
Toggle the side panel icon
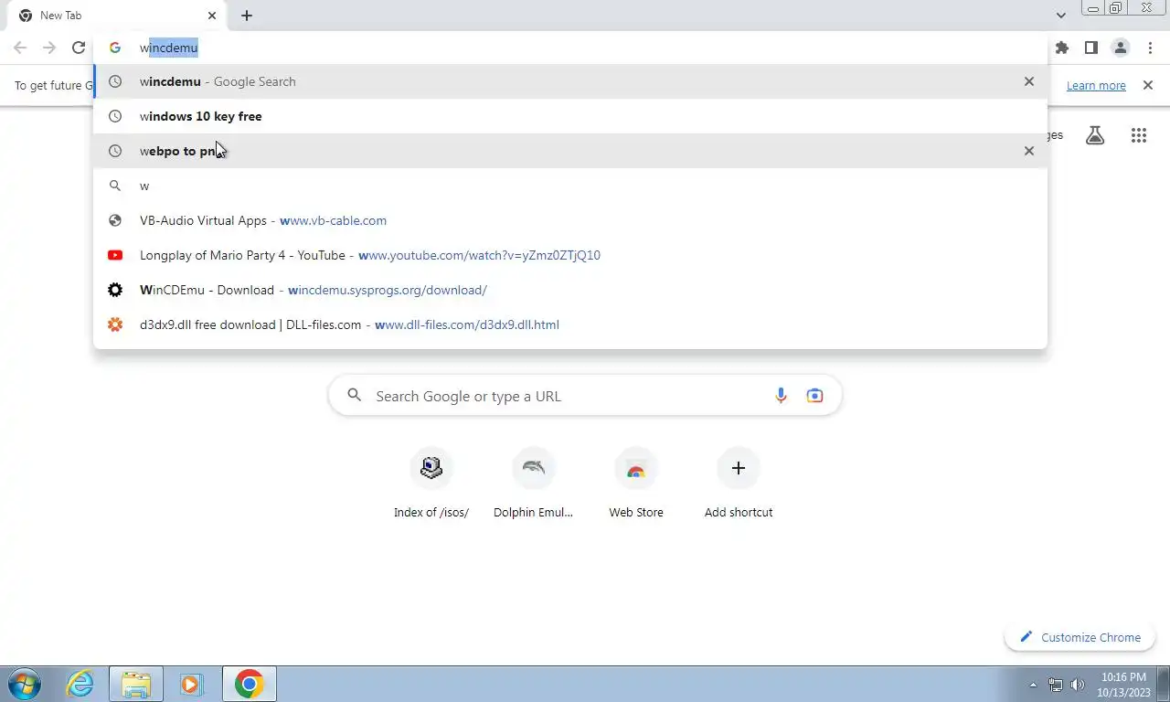1090,48
